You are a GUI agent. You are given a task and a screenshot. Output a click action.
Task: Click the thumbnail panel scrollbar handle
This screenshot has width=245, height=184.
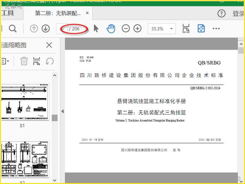click(x=55, y=118)
